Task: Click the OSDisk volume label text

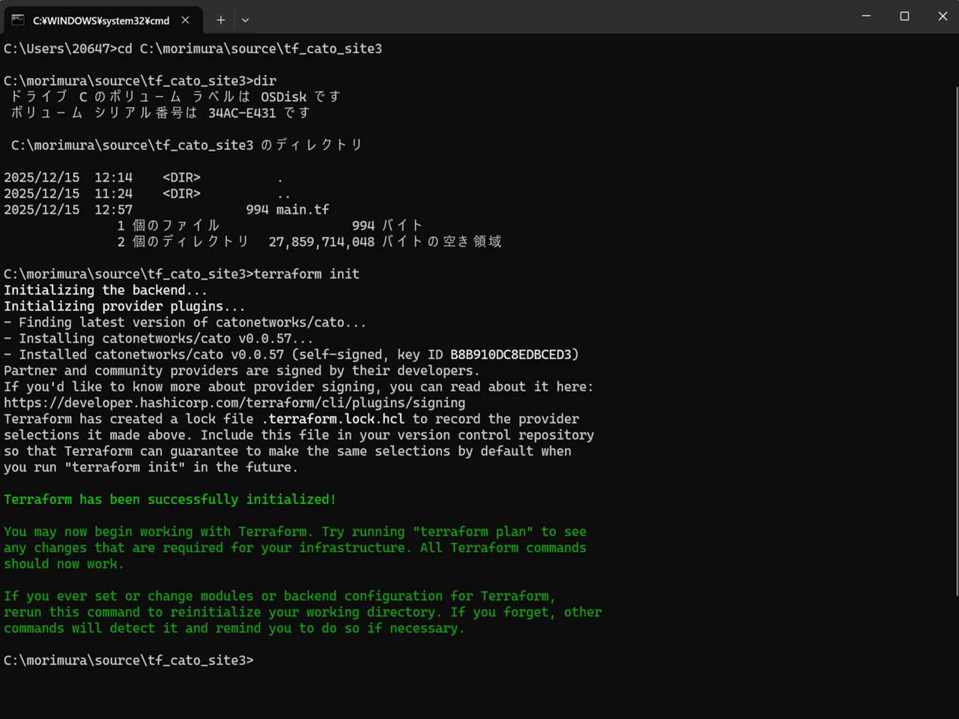Action: pyautogui.click(x=283, y=97)
